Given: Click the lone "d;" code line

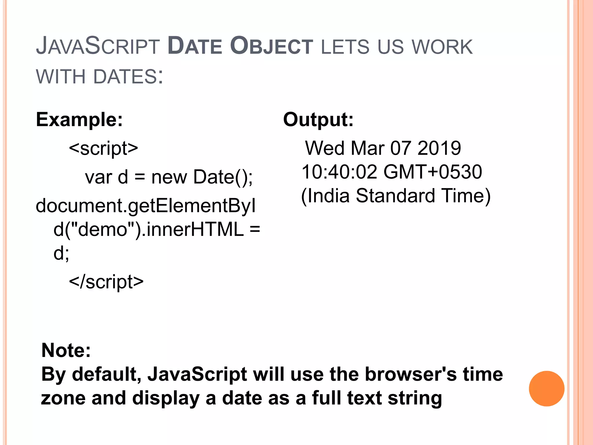Looking at the screenshot, I should click(x=61, y=253).
